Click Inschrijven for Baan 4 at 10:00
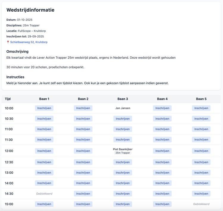The width and height of the screenshot is (223, 211). tap(162, 108)
